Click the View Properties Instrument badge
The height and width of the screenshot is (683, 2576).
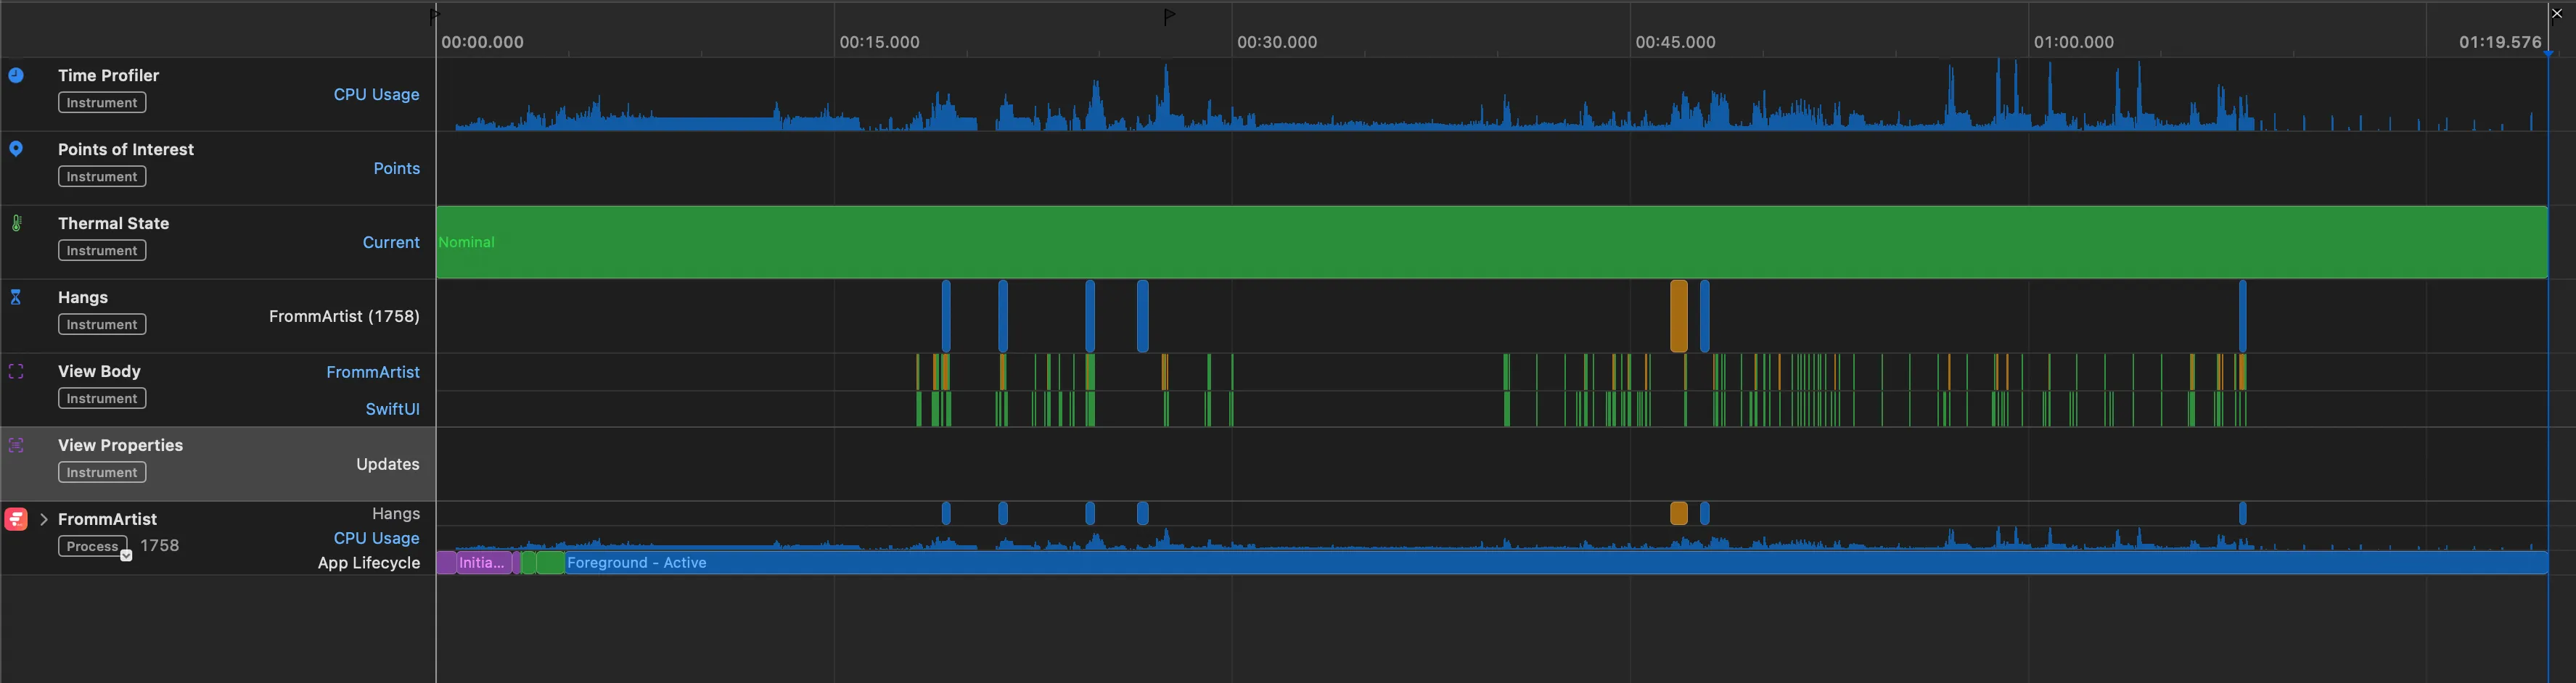pyautogui.click(x=102, y=472)
